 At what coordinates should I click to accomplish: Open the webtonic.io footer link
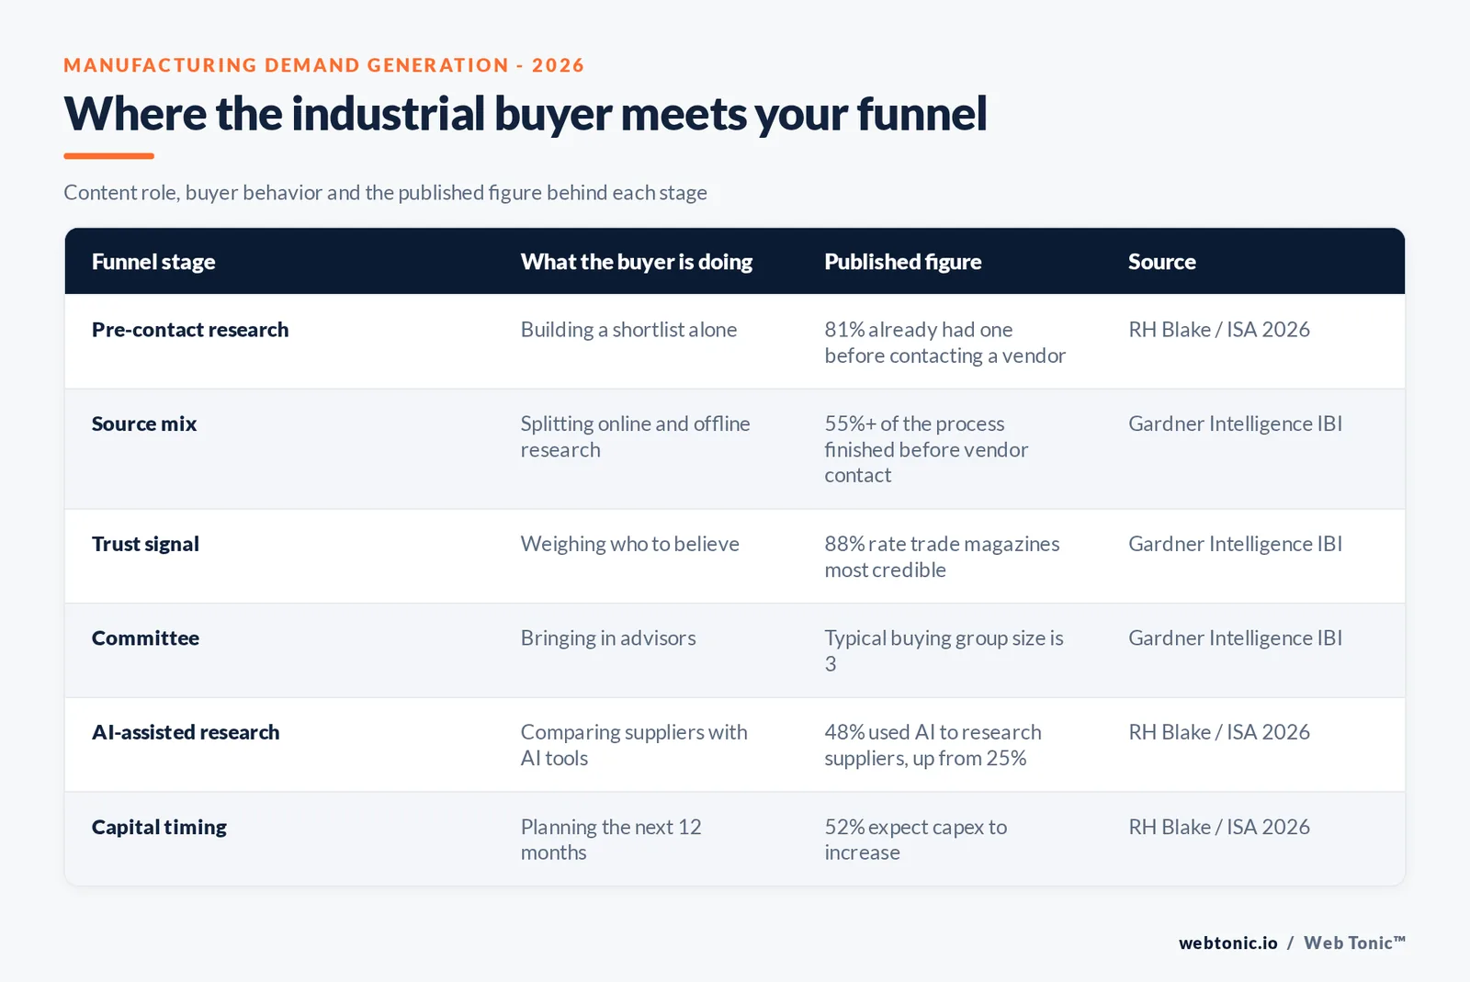(1227, 942)
